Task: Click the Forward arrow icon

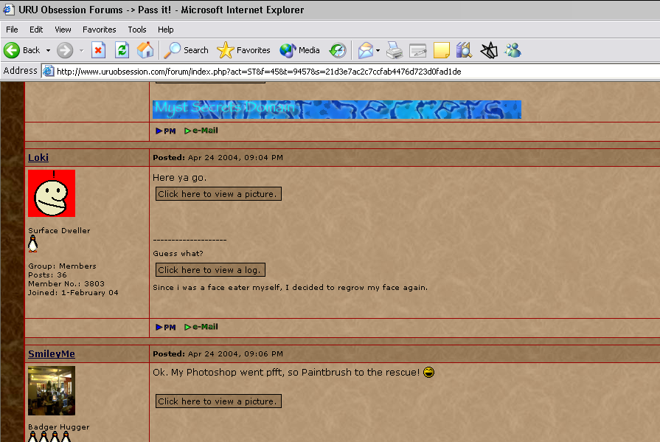Action: 65,50
